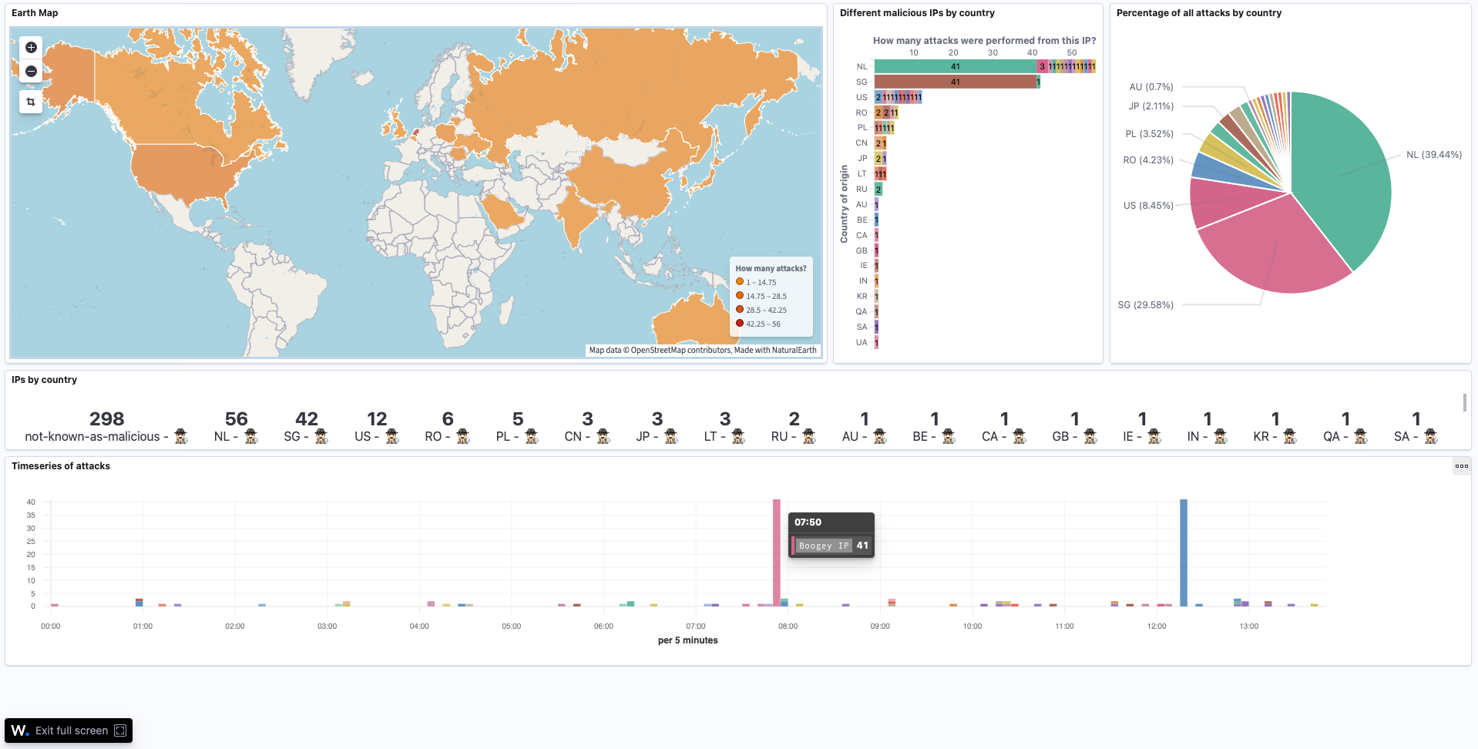This screenshot has height=749, width=1478.
Task: Open the Timeseries panel options menu
Action: tap(1461, 465)
